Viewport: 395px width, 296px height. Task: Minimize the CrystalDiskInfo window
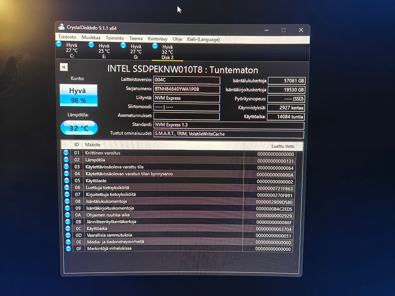click(267, 30)
